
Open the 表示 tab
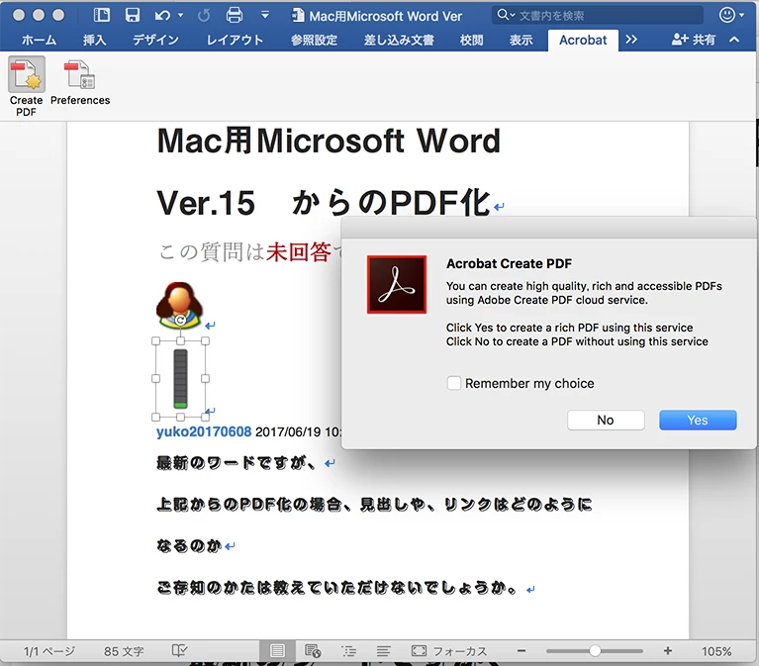click(x=521, y=40)
